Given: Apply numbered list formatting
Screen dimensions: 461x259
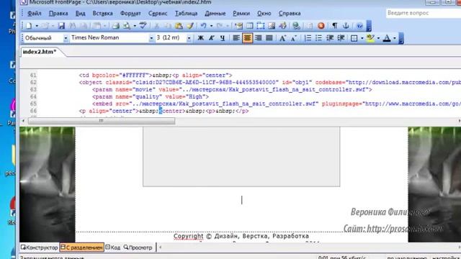Looking at the screenshot, I should point(308,38).
